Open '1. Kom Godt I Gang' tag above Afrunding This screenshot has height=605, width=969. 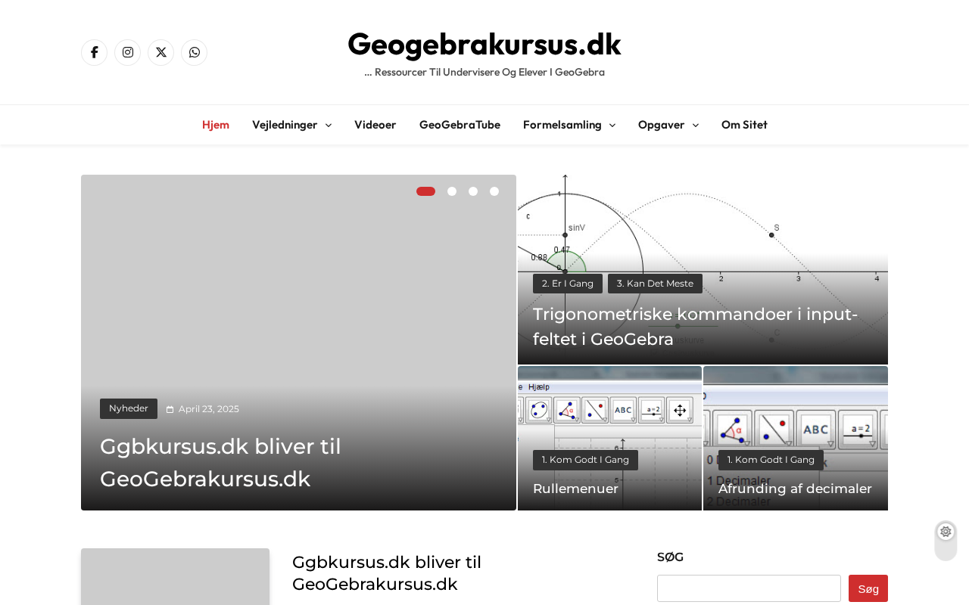point(771,460)
